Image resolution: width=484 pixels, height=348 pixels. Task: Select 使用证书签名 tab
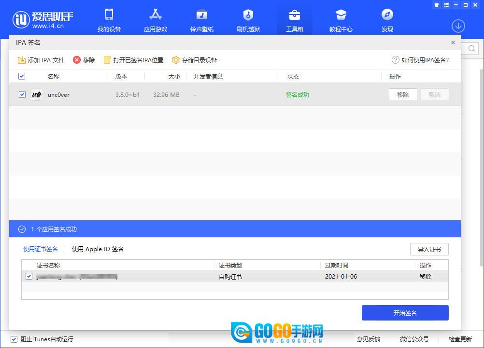(x=41, y=249)
